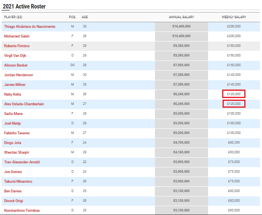Click Alex Oxlade-Chamberlain's £120,000 weekly salary
Screen dimensions: 262x215
click(234, 104)
